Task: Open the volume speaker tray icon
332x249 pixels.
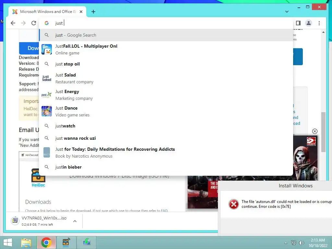Action: [x=301, y=243]
